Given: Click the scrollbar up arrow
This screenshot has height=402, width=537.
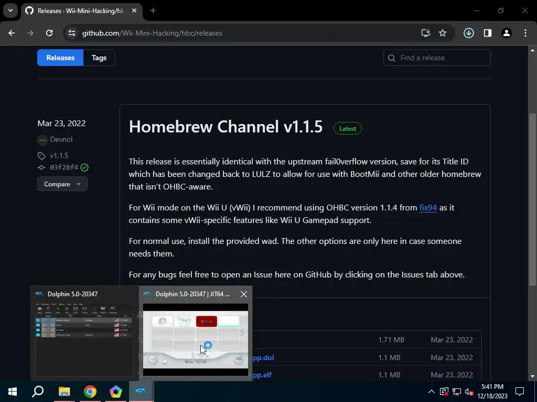Looking at the screenshot, I should 532,50.
